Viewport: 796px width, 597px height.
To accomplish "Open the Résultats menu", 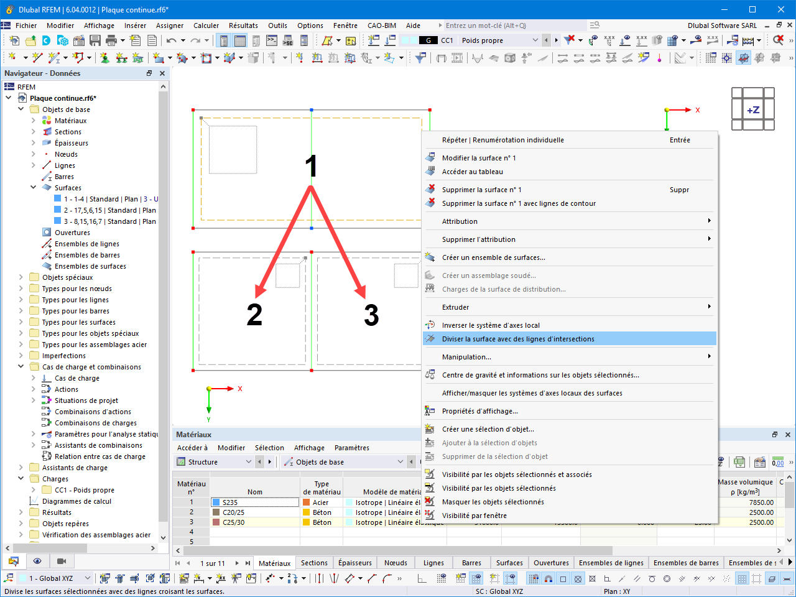I will pos(243,25).
